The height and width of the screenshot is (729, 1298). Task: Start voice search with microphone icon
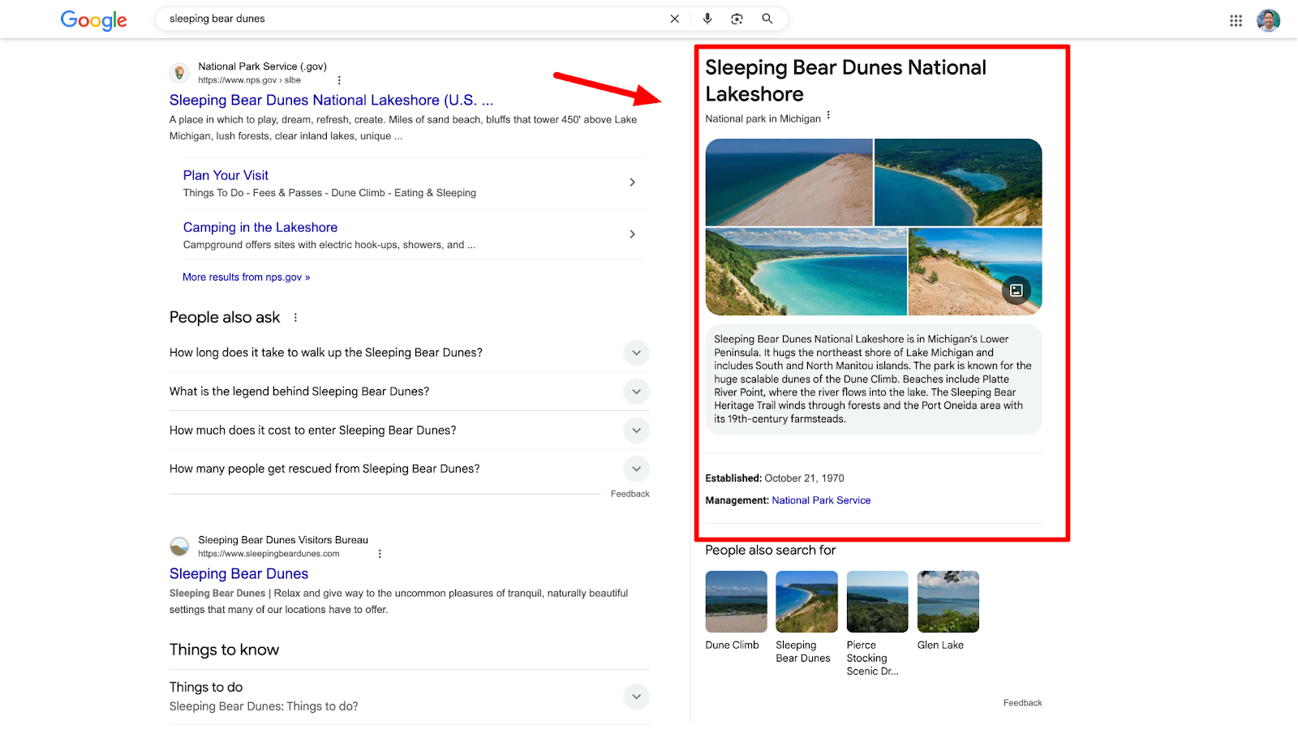(707, 19)
